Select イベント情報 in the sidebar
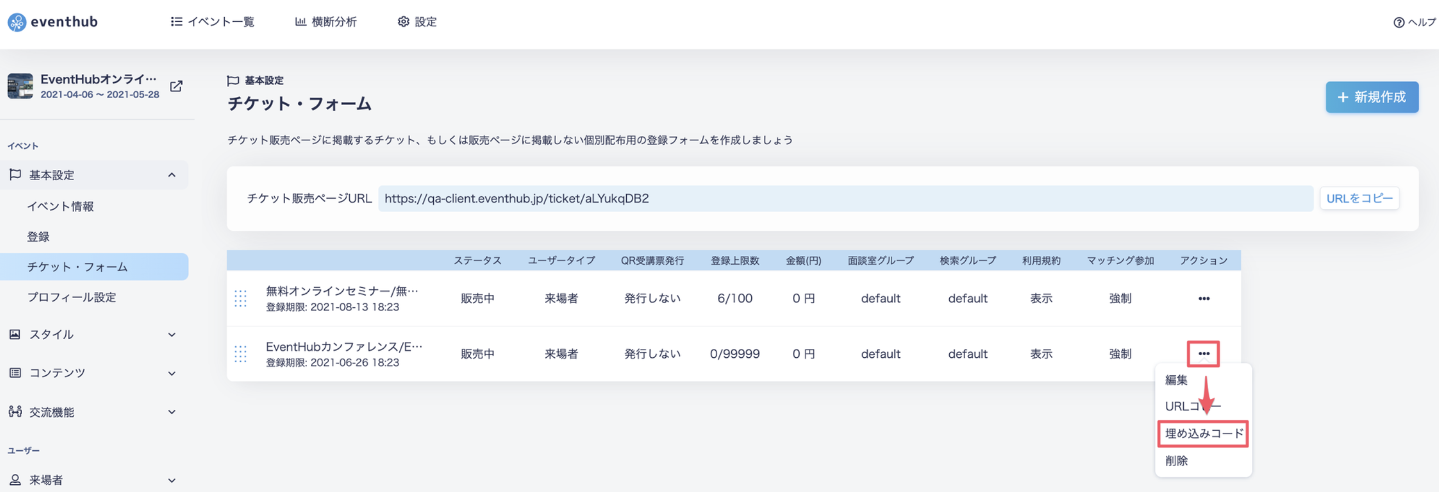The height and width of the screenshot is (492, 1439). 60,206
